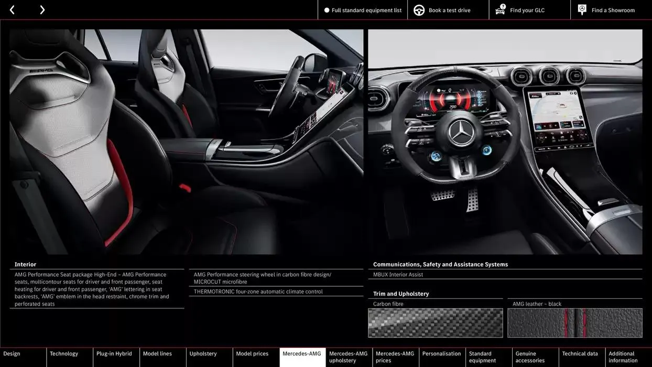
Task: Select the Carbon fibre trim swatch
Action: pyautogui.click(x=435, y=322)
